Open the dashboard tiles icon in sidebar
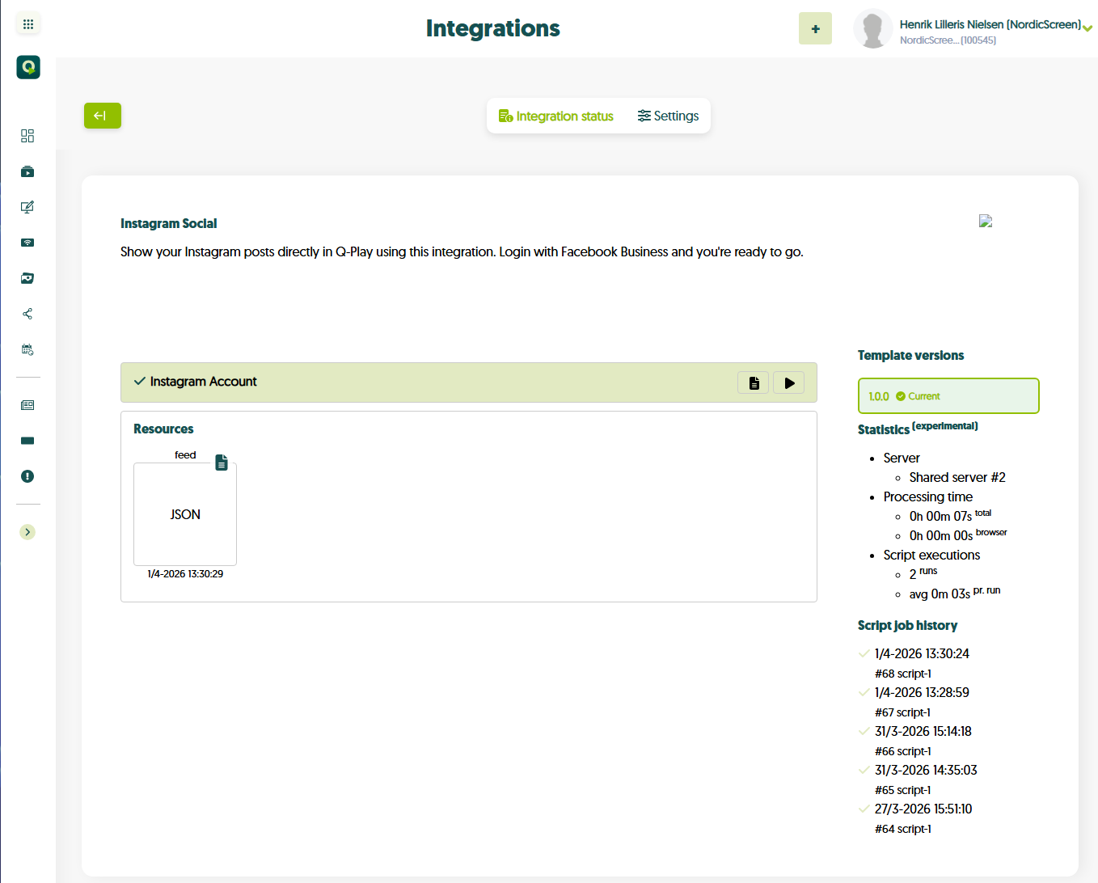Screen dimensions: 1098x883 pyautogui.click(x=27, y=136)
